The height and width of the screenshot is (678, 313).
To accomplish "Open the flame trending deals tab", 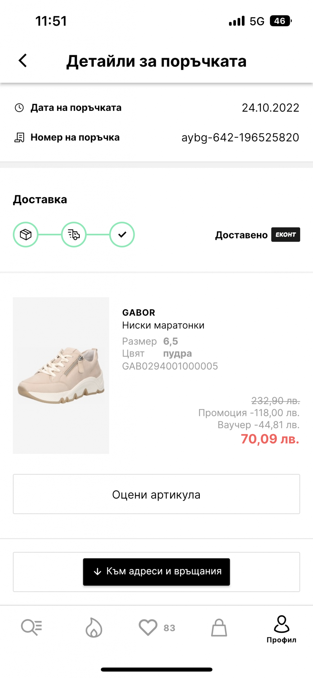I will (94, 627).
